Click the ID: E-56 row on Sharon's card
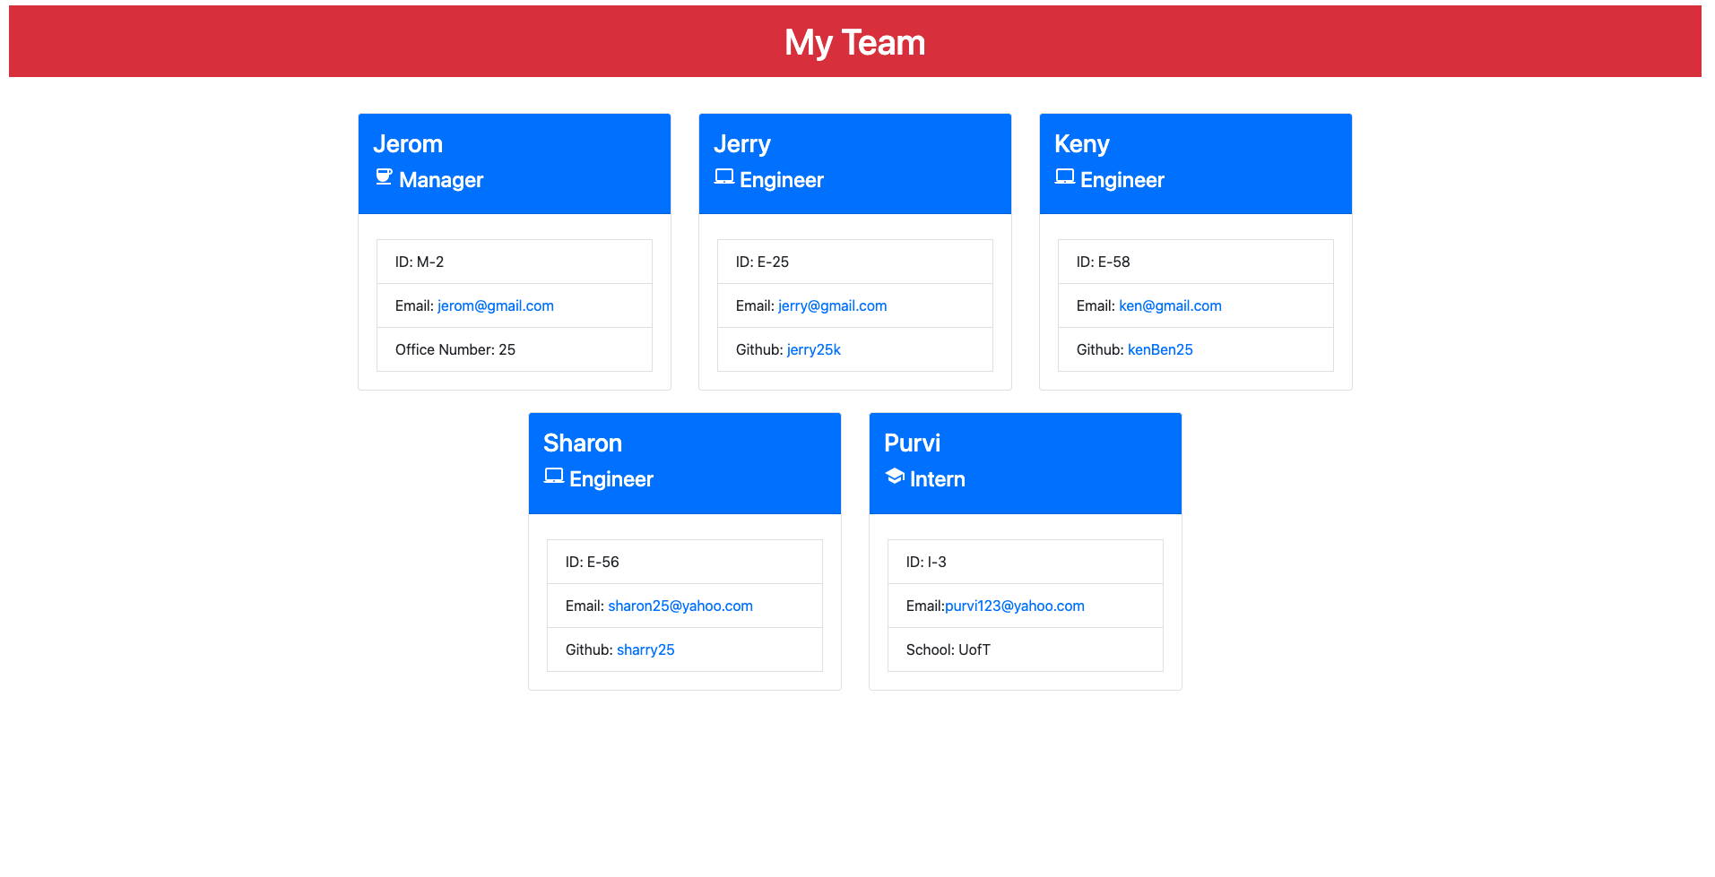Image resolution: width=1715 pixels, height=877 pixels. click(684, 562)
